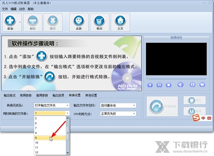The image size is (214, 156).
Task: Click the Sogou S input method icon
Action: click(x=196, y=118)
